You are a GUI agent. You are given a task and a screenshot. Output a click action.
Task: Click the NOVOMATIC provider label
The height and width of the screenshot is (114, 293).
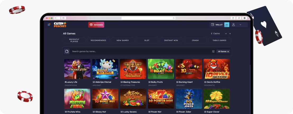(x=209, y=85)
